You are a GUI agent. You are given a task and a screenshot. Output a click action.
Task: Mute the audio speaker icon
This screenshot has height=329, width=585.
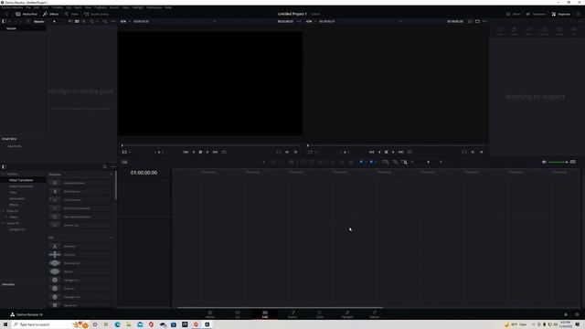coord(544,162)
